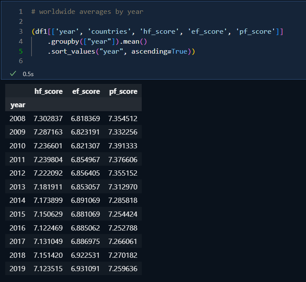Click the pf_score value 7.391333
The image size is (306, 282).
[123, 146]
